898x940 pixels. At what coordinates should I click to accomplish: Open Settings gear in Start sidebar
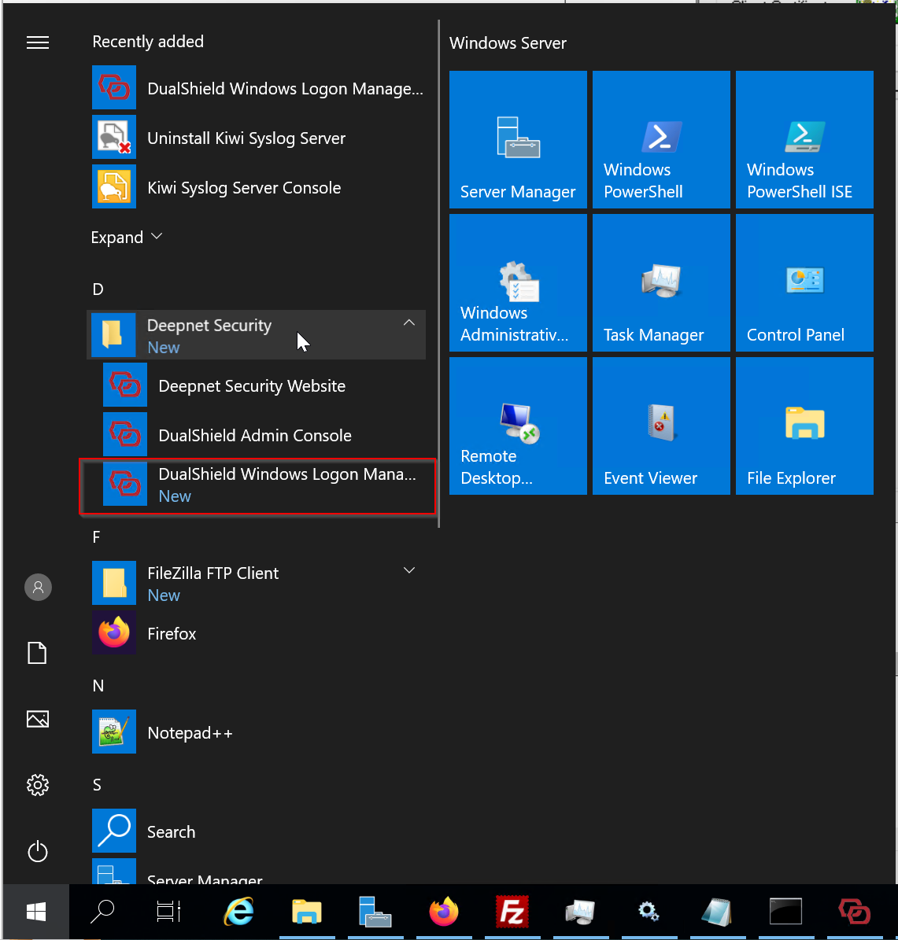point(38,784)
